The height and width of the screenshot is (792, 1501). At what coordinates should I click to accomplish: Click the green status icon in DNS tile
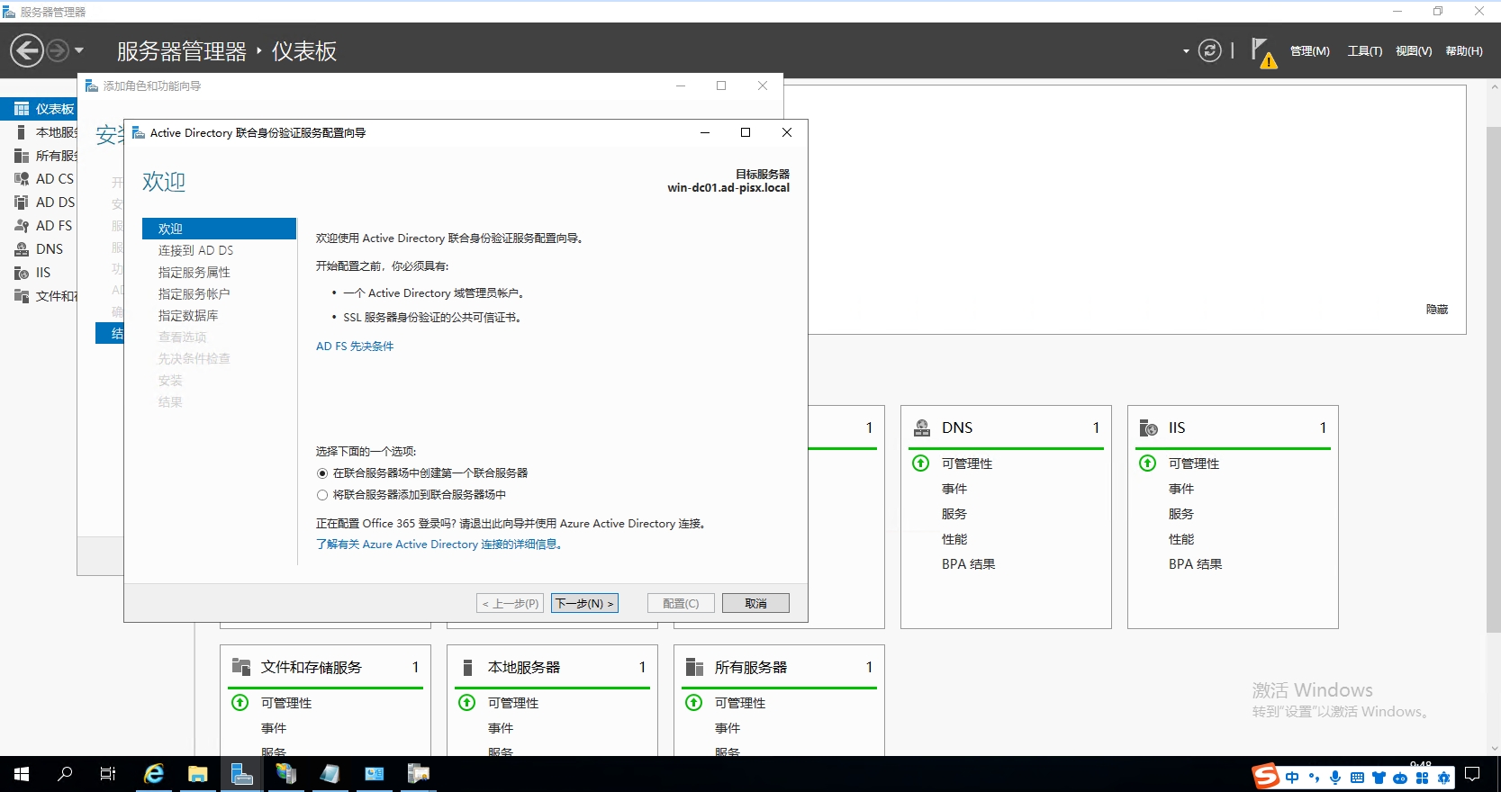[x=921, y=463]
